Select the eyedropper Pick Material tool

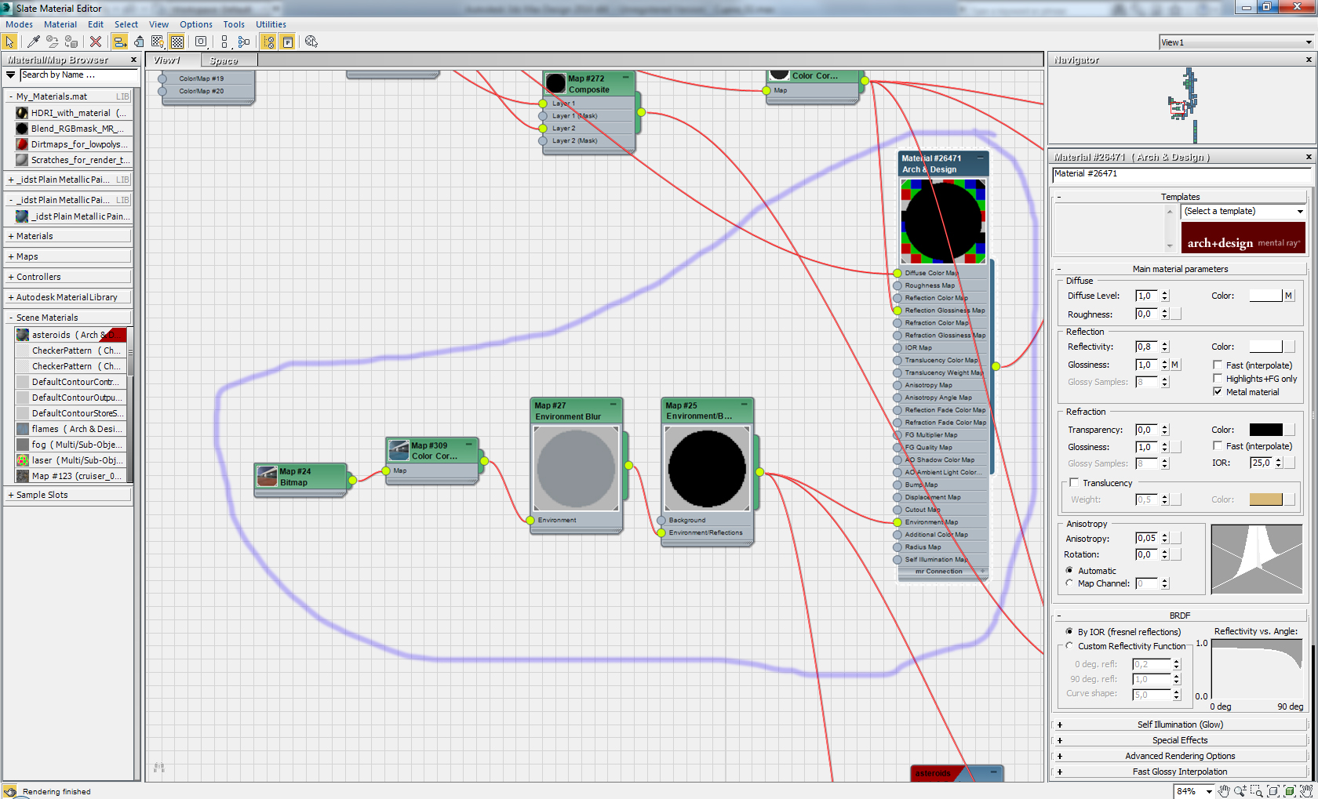coord(34,42)
